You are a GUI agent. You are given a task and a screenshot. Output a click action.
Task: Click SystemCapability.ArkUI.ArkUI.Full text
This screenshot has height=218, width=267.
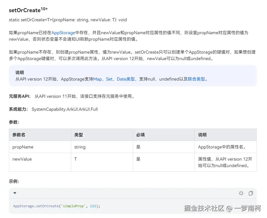point(65,109)
